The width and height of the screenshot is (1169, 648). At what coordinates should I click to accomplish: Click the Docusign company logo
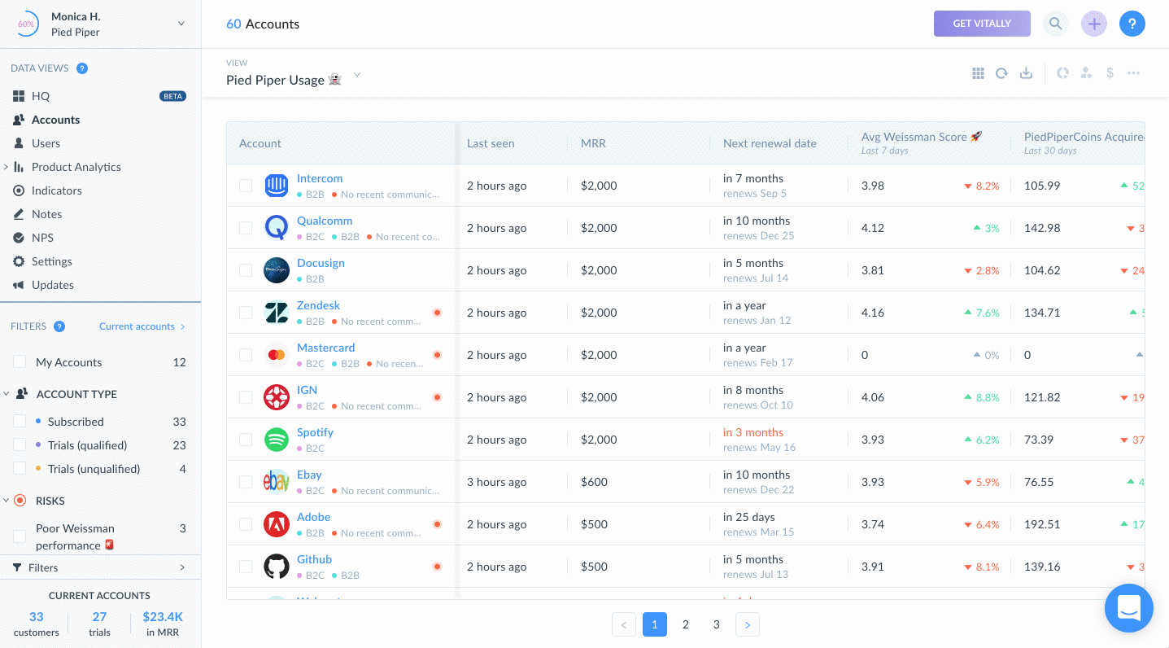277,270
